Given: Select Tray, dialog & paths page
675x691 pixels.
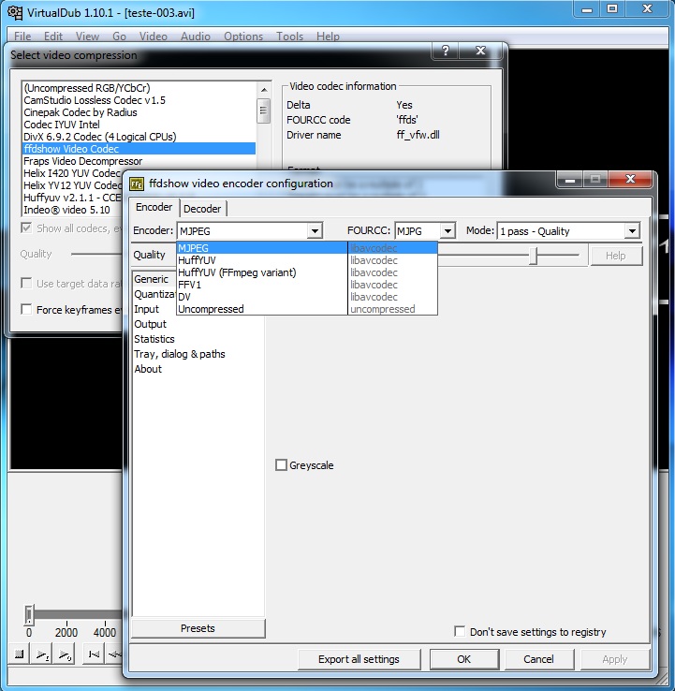Looking at the screenshot, I should [x=180, y=354].
